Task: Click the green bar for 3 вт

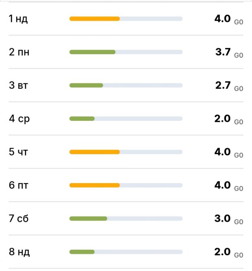Action: coord(86,85)
